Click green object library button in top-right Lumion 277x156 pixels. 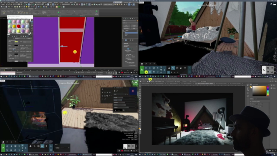[x=142, y=69]
